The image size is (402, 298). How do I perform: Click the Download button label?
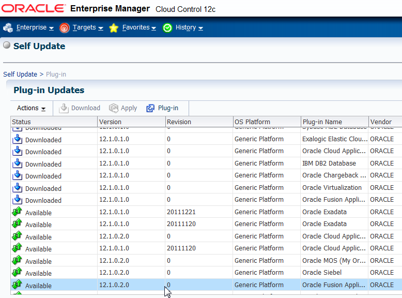pyautogui.click(x=86, y=108)
